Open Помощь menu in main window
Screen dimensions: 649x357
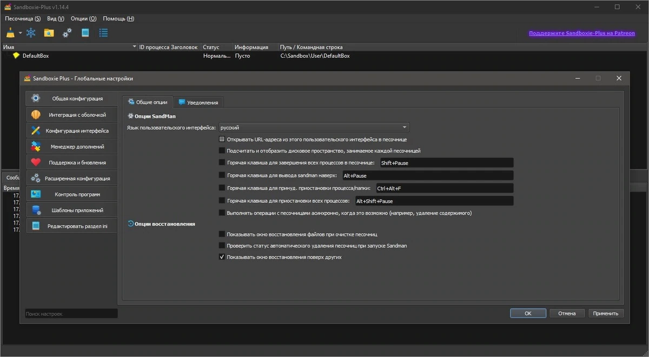[x=118, y=18]
